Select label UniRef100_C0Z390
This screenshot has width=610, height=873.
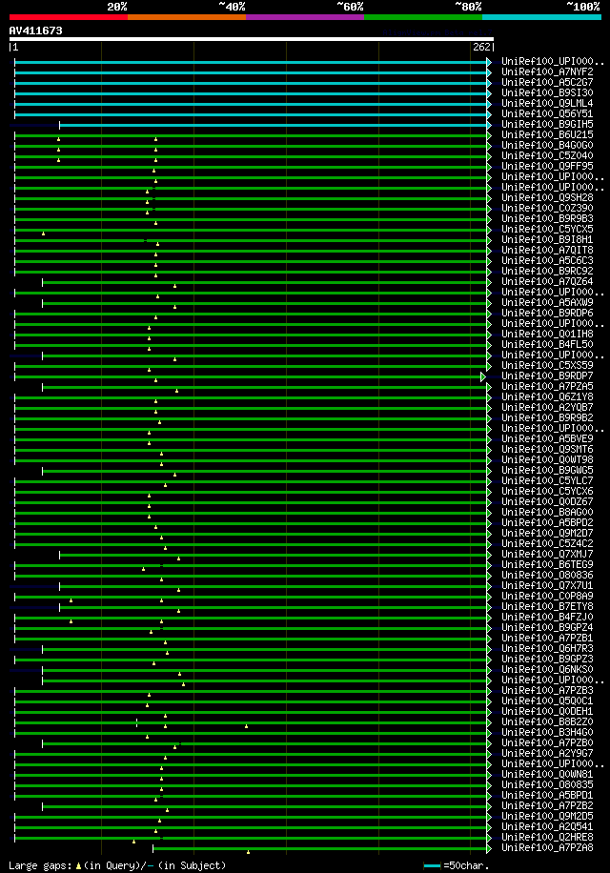pyautogui.click(x=547, y=208)
